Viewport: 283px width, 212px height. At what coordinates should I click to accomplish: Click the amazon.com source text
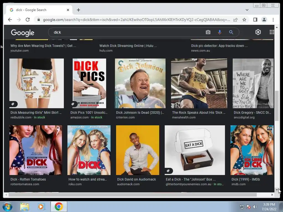click(x=80, y=117)
